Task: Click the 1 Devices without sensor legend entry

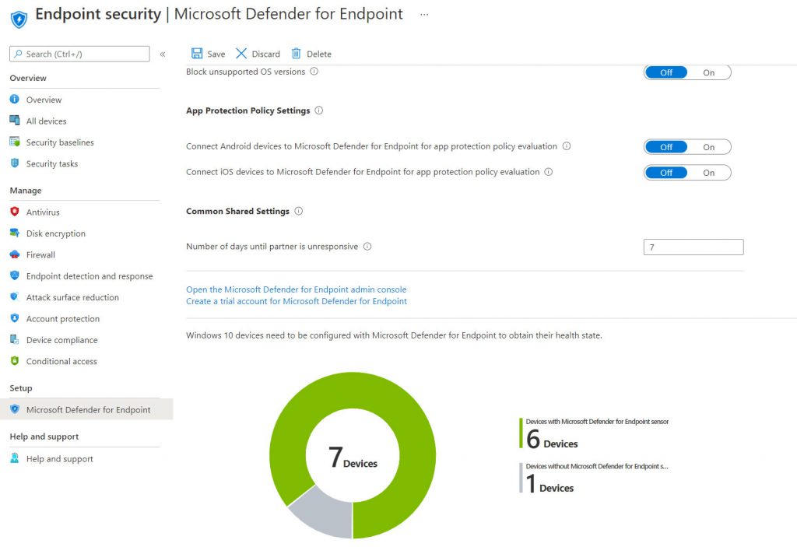Action: [594, 478]
